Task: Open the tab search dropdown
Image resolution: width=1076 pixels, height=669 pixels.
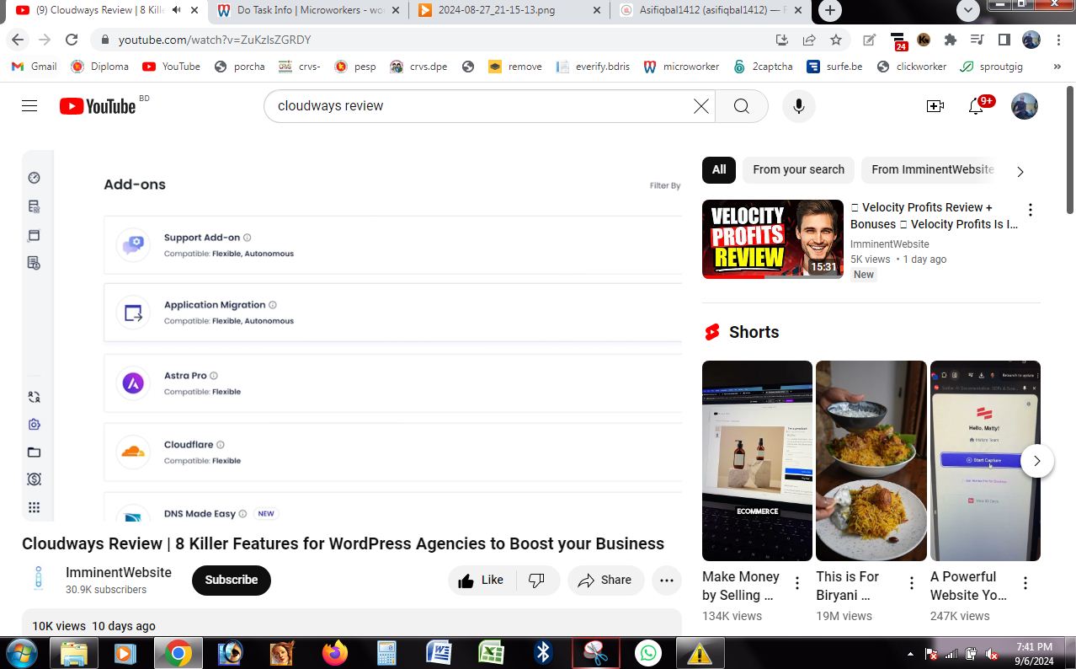Action: [968, 10]
